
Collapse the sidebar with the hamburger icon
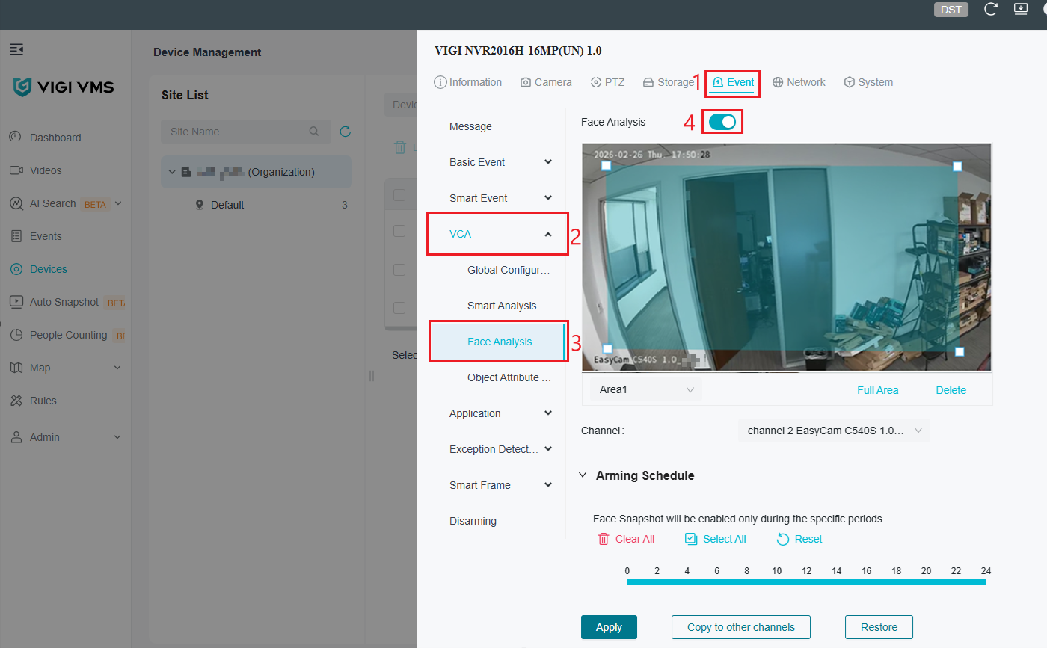[16, 49]
